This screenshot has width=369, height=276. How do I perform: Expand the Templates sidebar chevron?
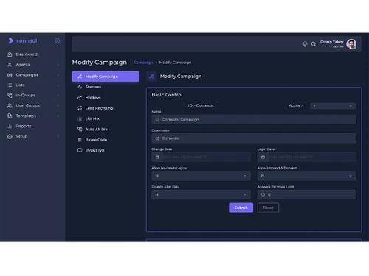click(58, 116)
